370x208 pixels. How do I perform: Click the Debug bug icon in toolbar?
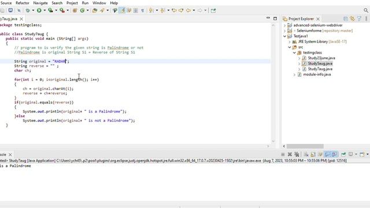pyautogui.click(x=28, y=10)
